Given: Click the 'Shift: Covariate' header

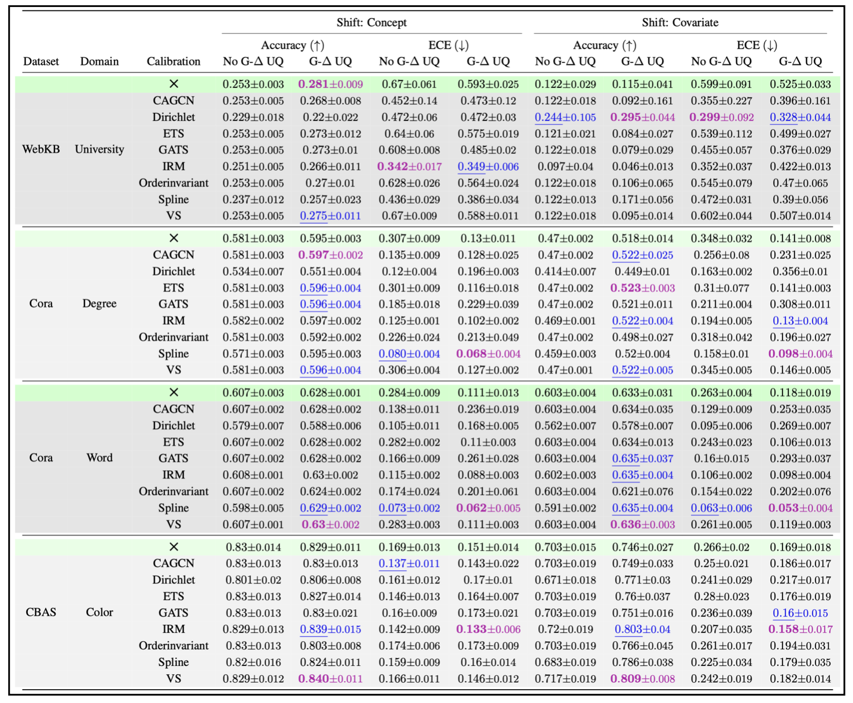Looking at the screenshot, I should [680, 23].
